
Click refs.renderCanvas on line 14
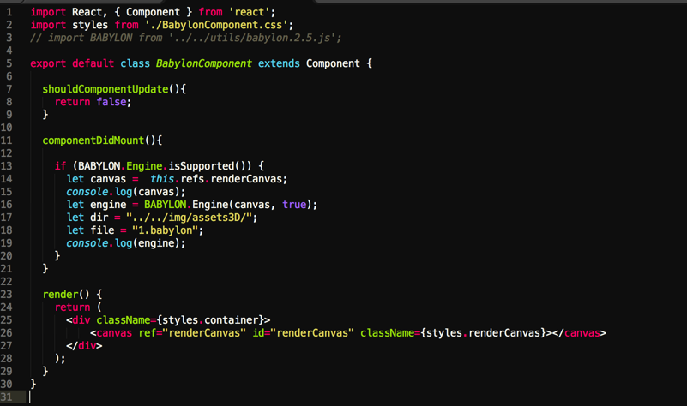coord(232,179)
